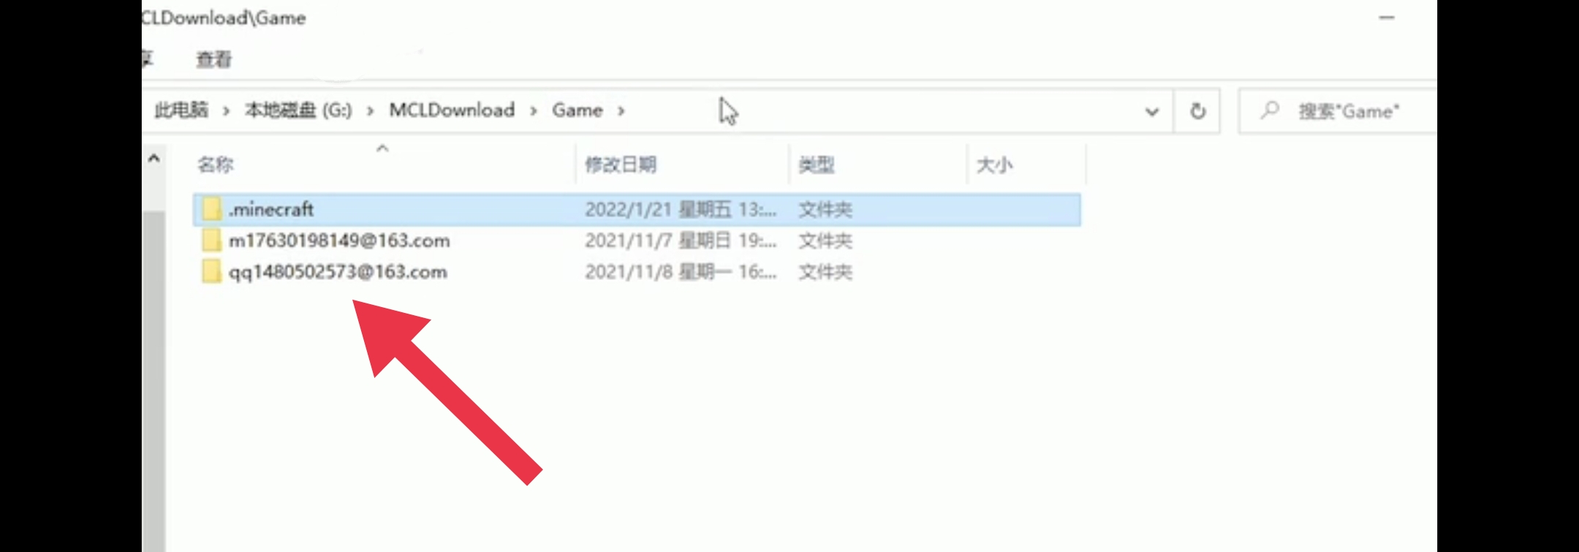Click the left pane vertical scrollbar track

click(154, 380)
